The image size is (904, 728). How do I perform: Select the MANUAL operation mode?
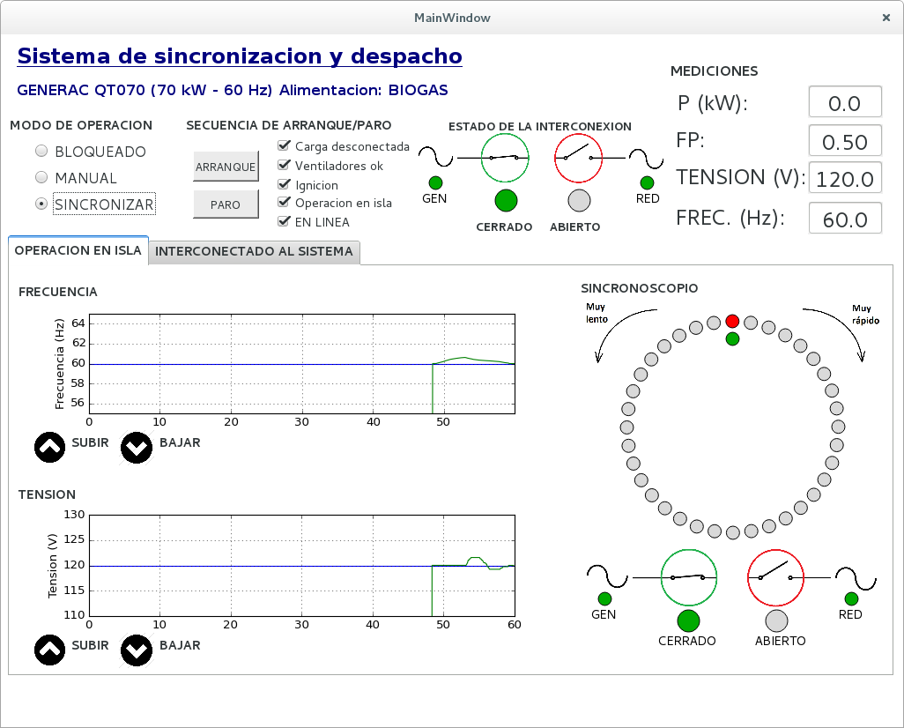(x=41, y=177)
